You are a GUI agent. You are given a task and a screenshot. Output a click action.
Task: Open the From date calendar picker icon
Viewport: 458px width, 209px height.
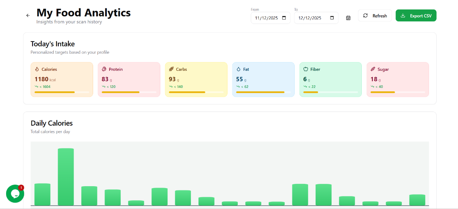284,18
